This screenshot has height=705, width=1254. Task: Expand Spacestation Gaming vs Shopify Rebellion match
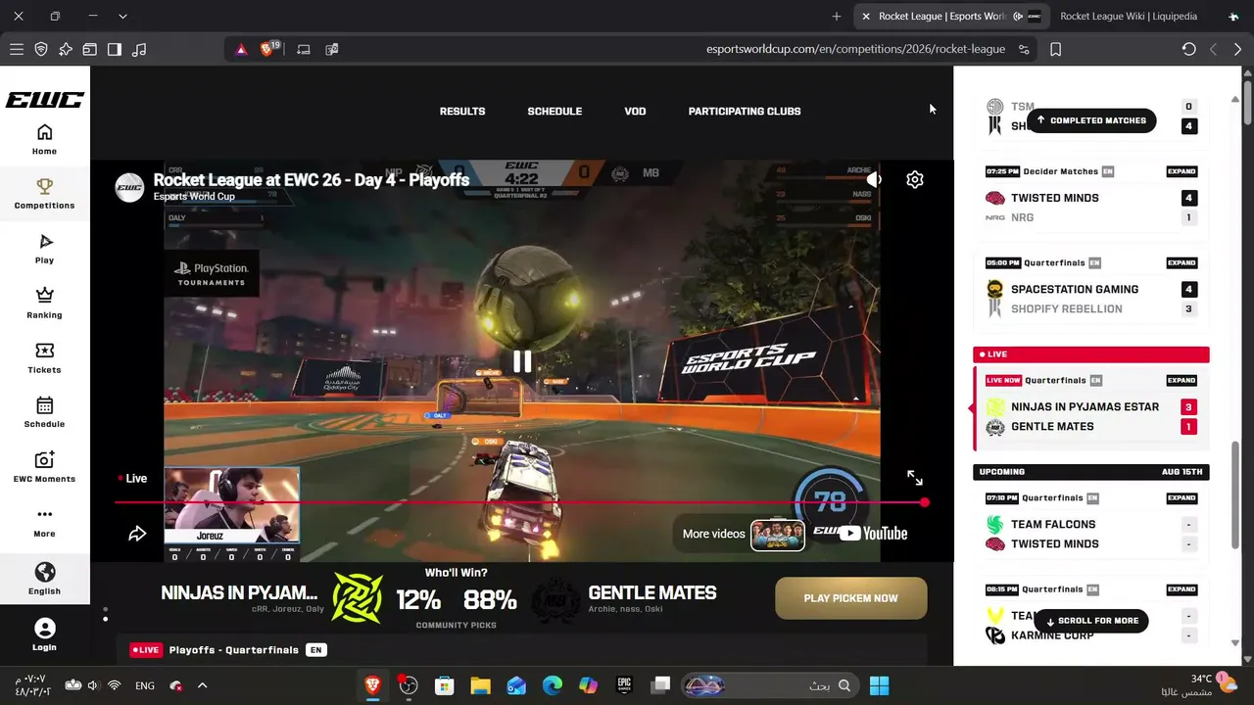1182,262
